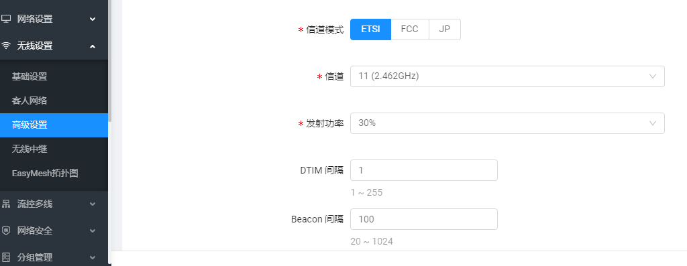Collapse the 无线设置 menu chevron

93,46
